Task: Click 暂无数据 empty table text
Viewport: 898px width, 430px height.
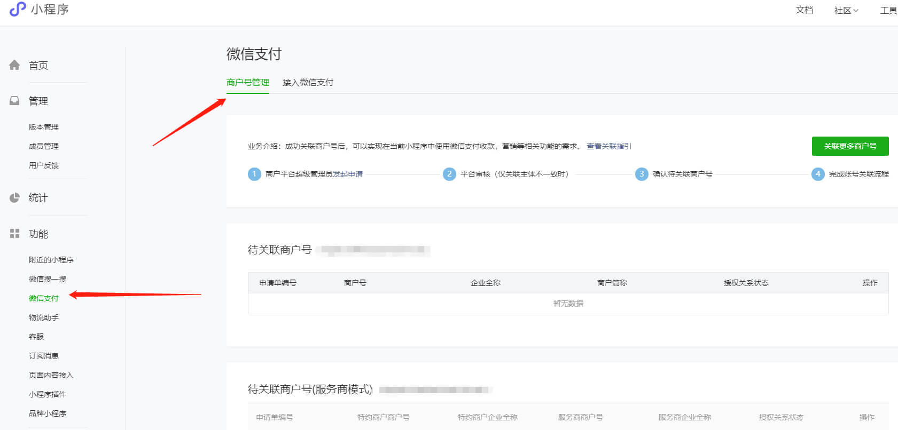Action: tap(568, 304)
